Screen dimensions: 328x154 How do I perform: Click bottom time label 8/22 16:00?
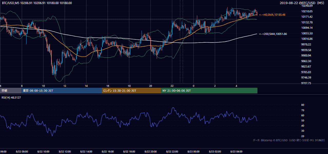coord(108,152)
